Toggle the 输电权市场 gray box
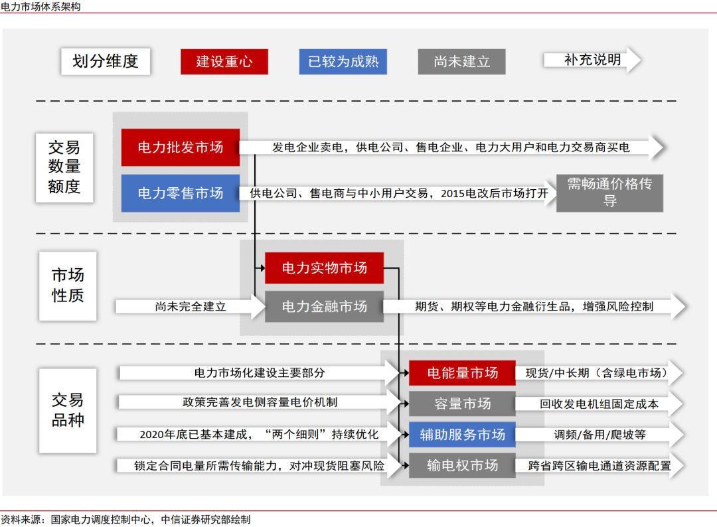 click(462, 465)
